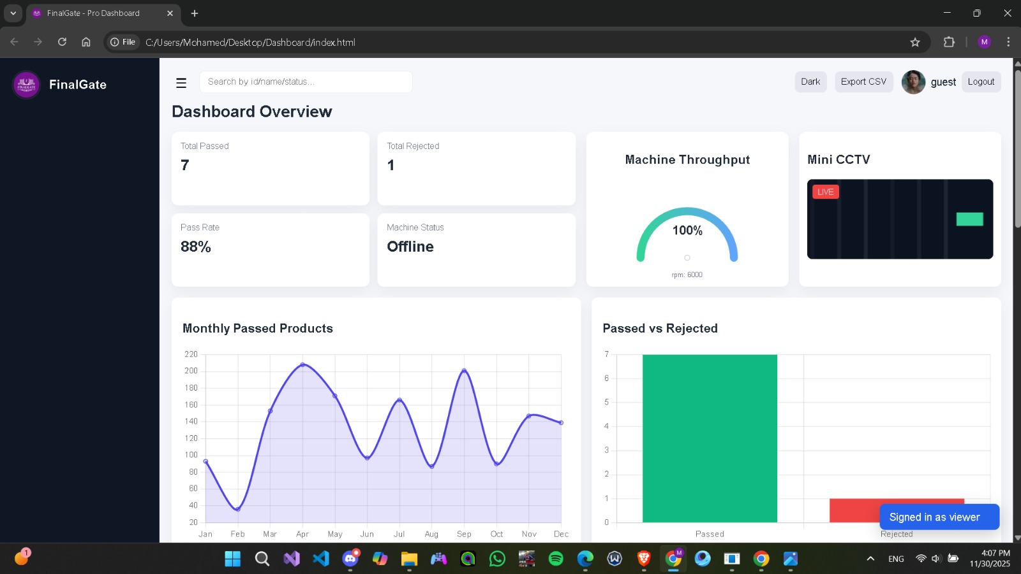Open WhatsApp from the taskbar
This screenshot has height=574, width=1021.
497,559
